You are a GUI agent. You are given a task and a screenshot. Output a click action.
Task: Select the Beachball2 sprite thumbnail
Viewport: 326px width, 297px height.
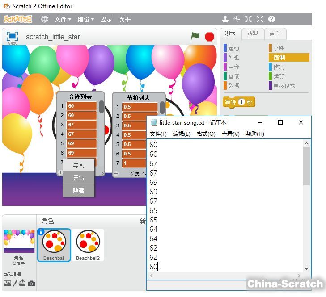coord(88,244)
